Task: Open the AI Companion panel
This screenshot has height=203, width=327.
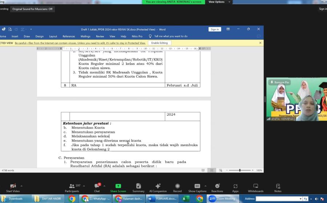Action: 158,186
